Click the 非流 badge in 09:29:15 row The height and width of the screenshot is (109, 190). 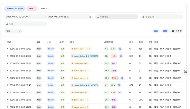(114, 63)
